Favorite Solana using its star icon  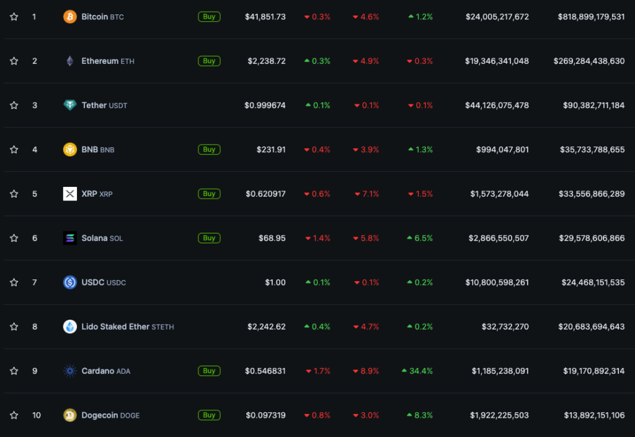coord(14,238)
